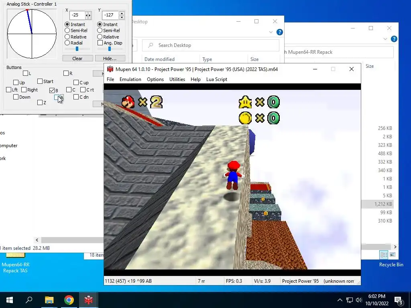Open the Help menu in Mupen 64
411x308 pixels.
pyautogui.click(x=195, y=79)
